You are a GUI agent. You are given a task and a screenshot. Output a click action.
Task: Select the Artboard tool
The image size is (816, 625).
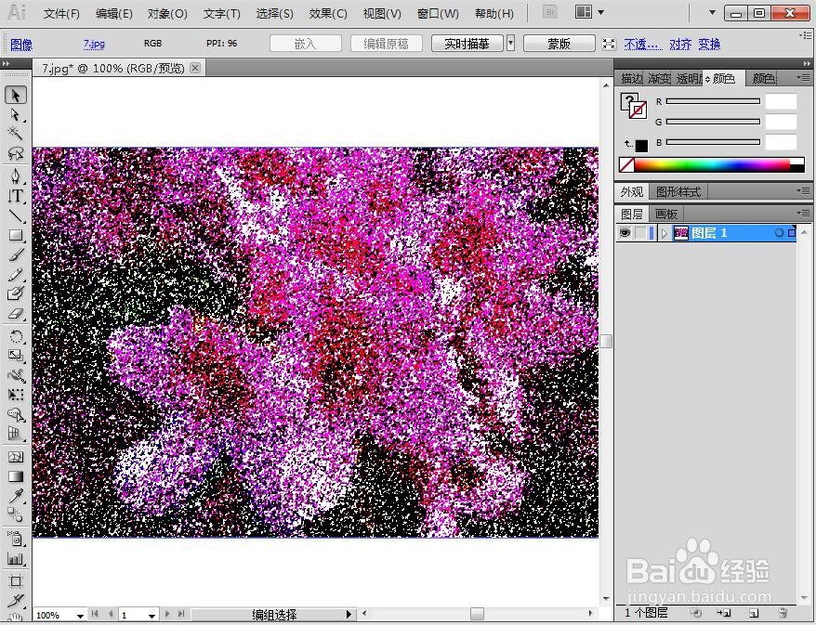click(16, 580)
